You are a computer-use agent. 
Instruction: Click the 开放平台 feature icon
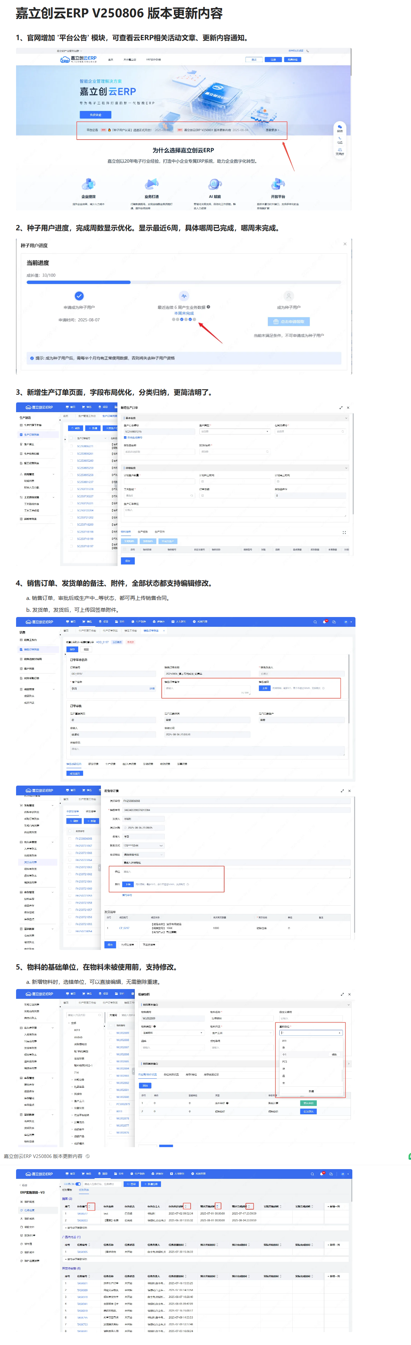coord(278,184)
